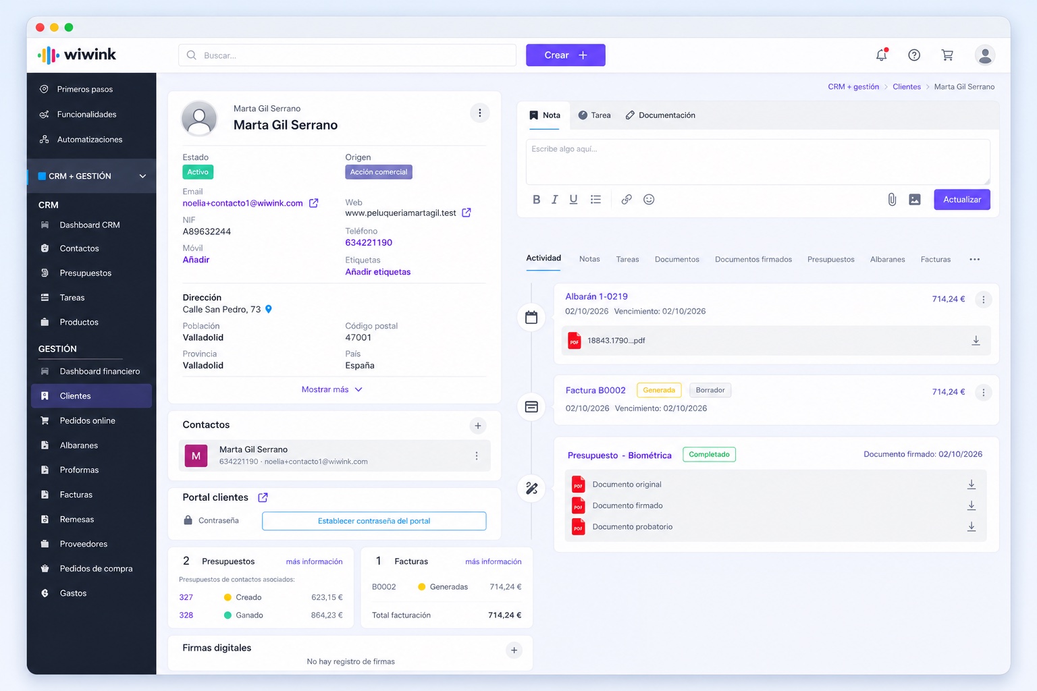
Task: Open the help question mark icon
Action: click(x=914, y=55)
